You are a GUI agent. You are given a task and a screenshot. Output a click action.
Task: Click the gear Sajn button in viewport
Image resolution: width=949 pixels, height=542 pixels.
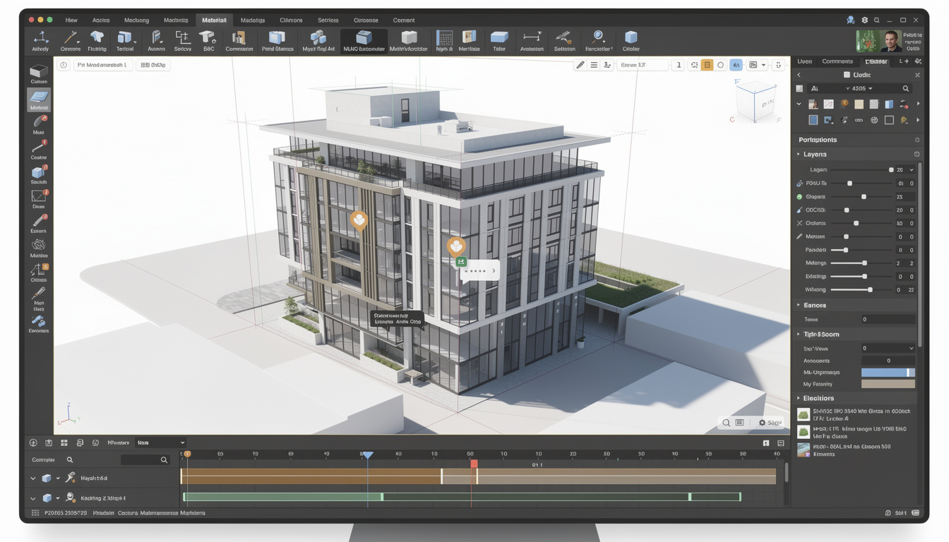[770, 423]
